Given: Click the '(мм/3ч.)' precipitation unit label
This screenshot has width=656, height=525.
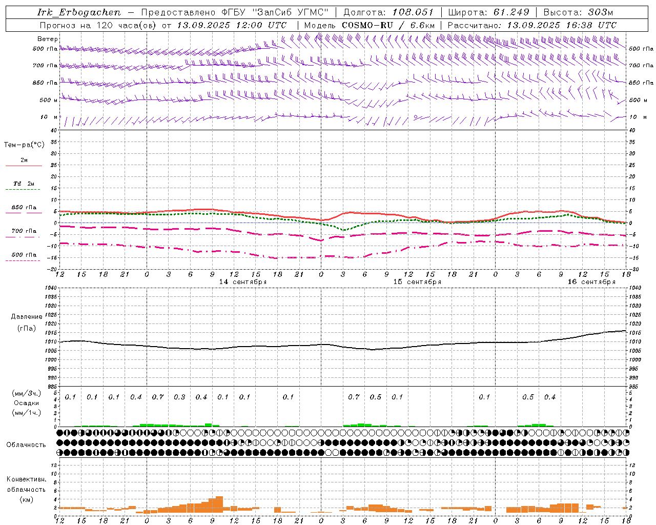Looking at the screenshot, I should coord(27,393).
